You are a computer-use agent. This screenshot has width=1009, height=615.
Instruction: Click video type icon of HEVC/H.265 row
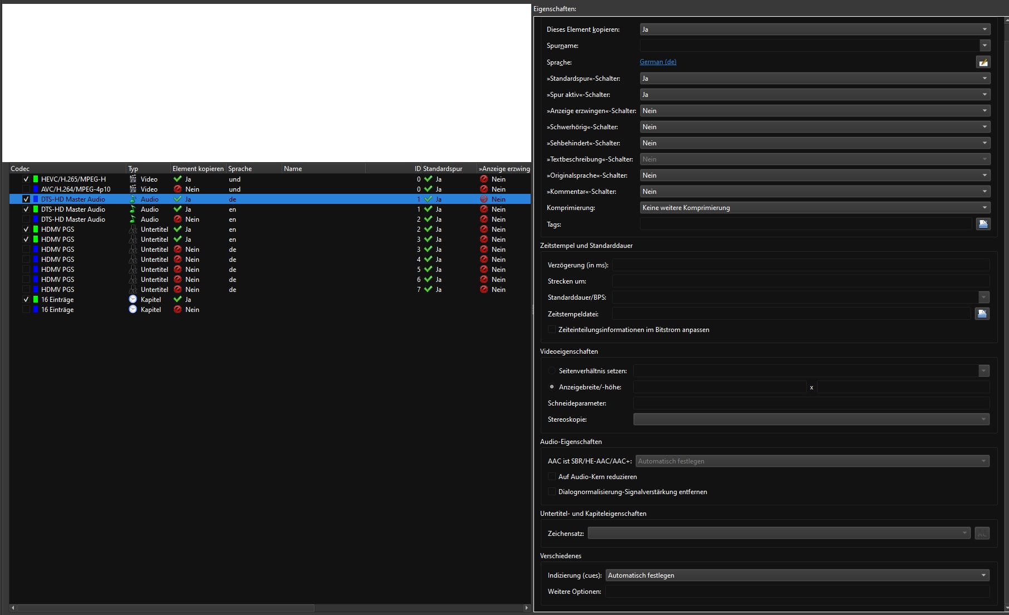[x=133, y=179]
